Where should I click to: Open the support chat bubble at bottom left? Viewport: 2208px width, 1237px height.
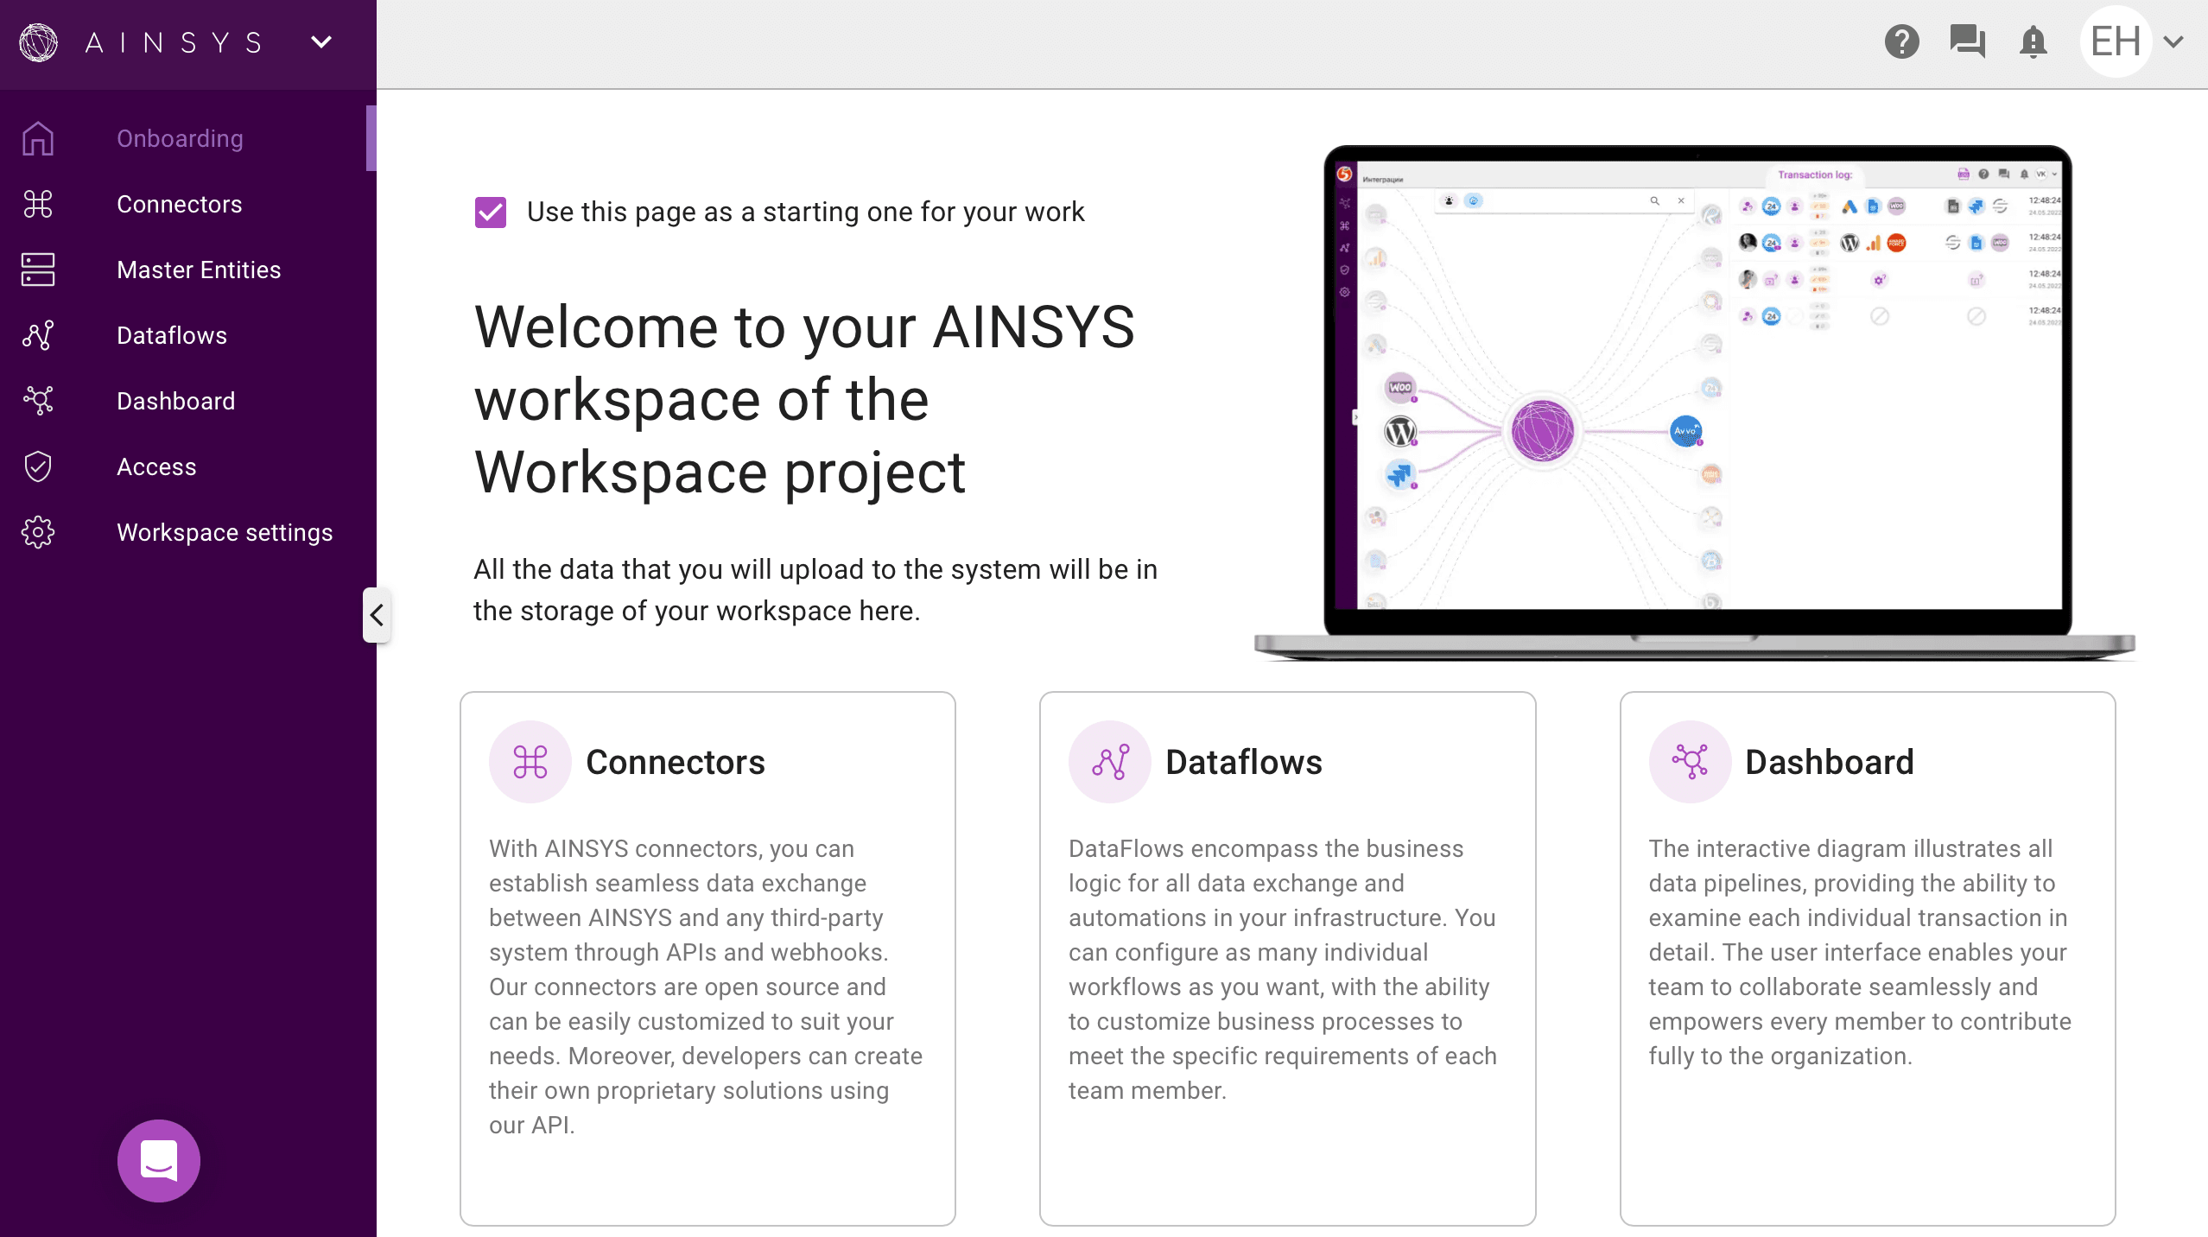(159, 1160)
